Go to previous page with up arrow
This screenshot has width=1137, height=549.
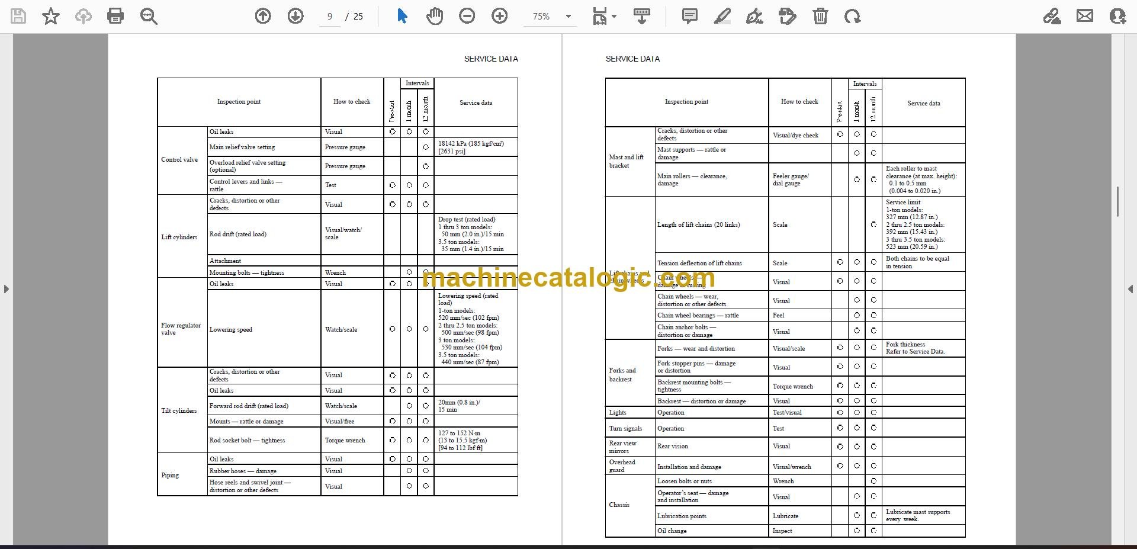263,17
